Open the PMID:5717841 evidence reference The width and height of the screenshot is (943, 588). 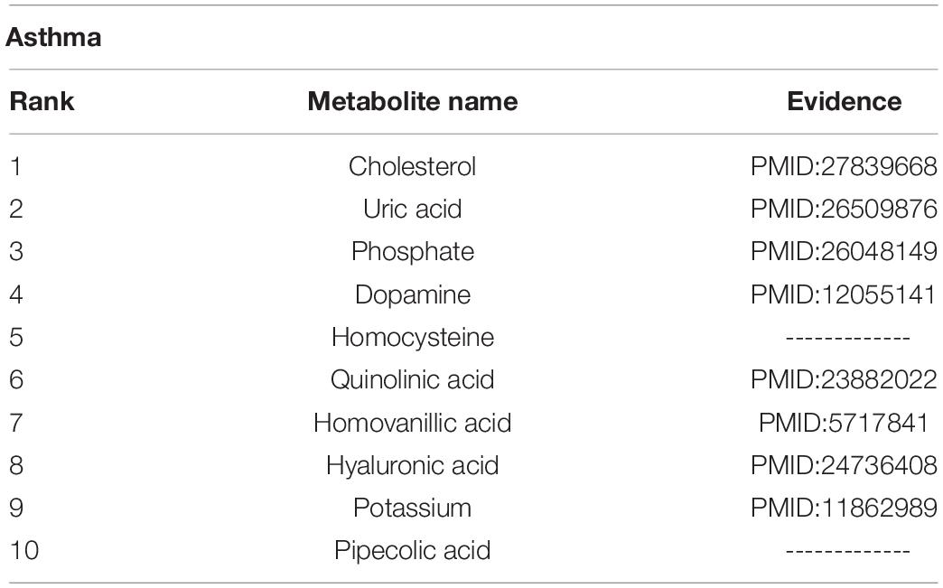pyautogui.click(x=844, y=422)
